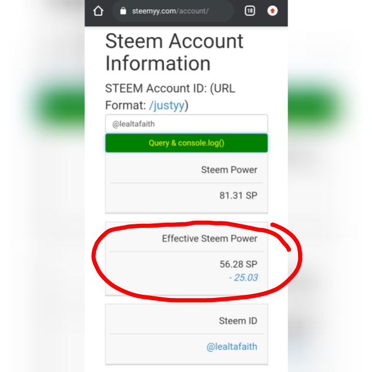Click the 56.28 SP value
This screenshot has width=372, height=372.
[x=238, y=264]
